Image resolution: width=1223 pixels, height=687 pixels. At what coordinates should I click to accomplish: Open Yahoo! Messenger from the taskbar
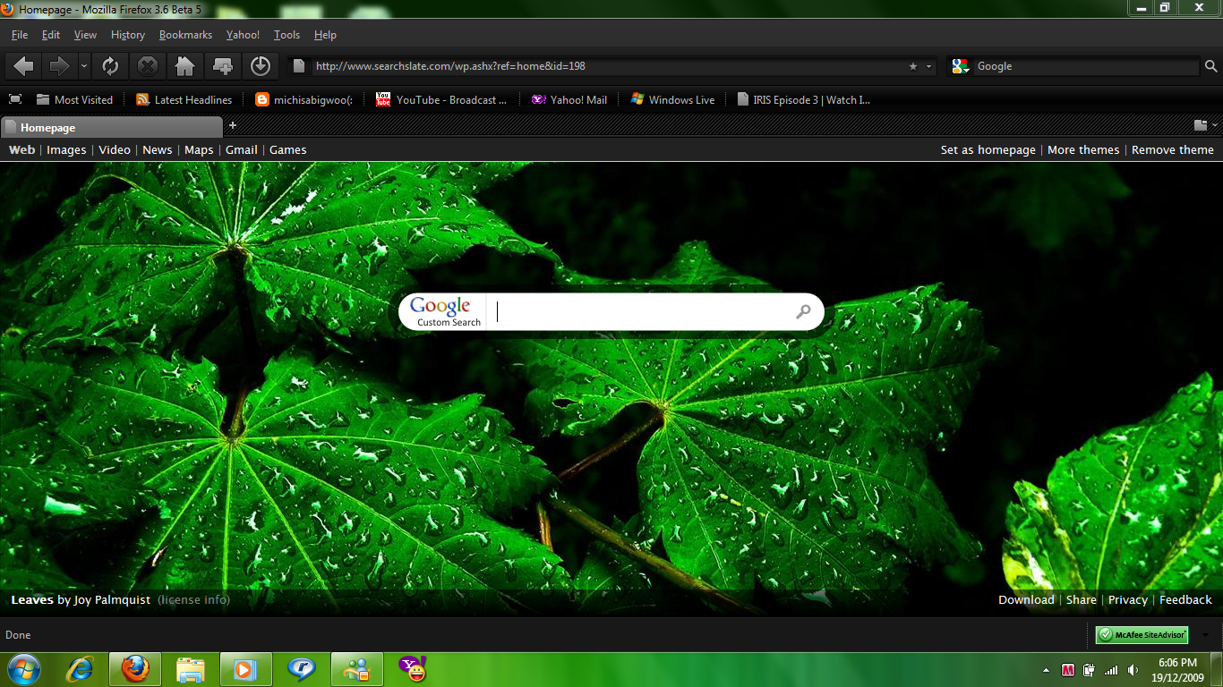point(413,669)
